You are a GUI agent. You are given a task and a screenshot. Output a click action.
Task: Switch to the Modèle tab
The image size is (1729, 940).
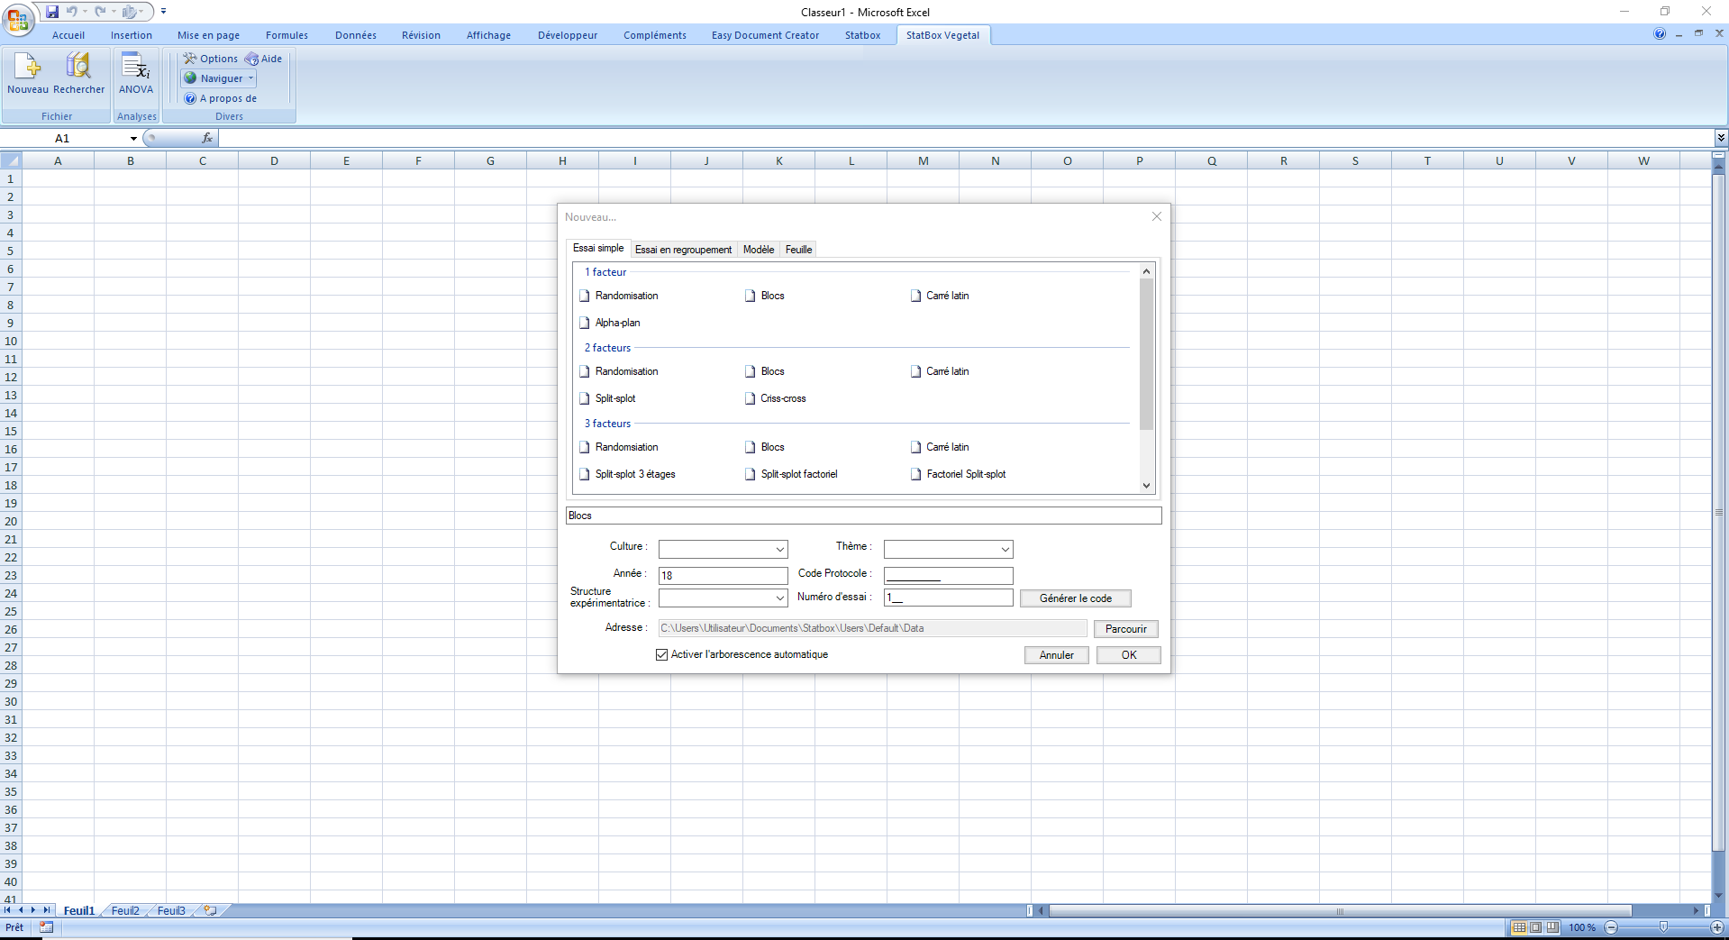pos(759,250)
